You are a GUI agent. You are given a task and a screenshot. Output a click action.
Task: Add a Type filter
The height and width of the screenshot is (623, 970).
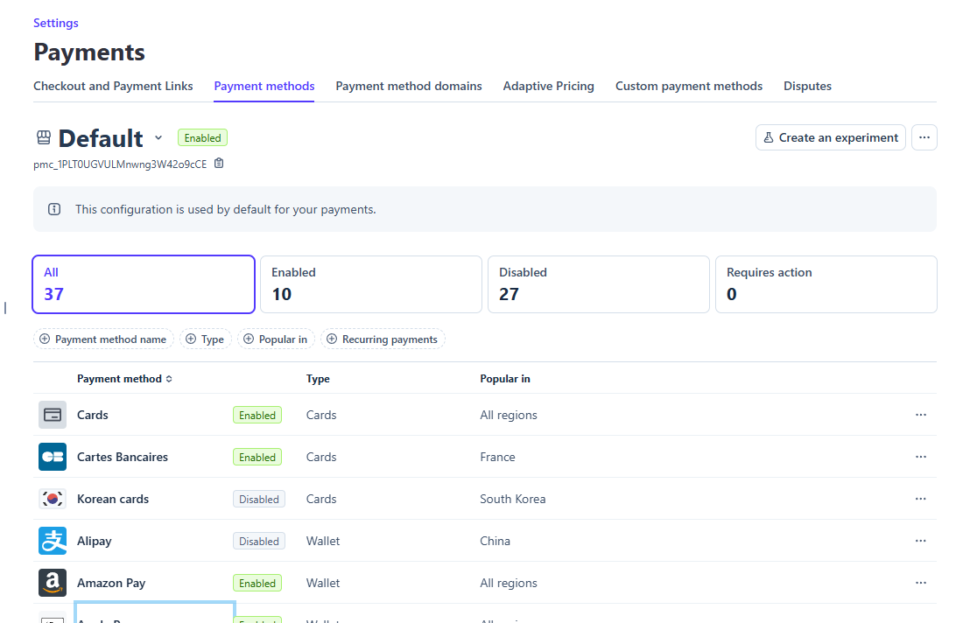coord(206,339)
